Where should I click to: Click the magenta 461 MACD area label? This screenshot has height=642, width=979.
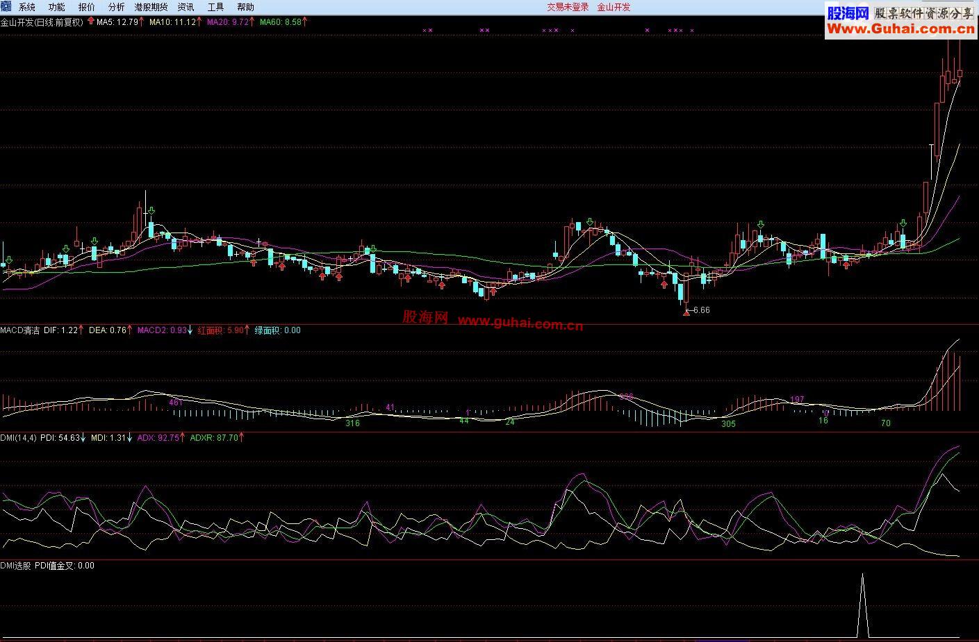click(176, 403)
